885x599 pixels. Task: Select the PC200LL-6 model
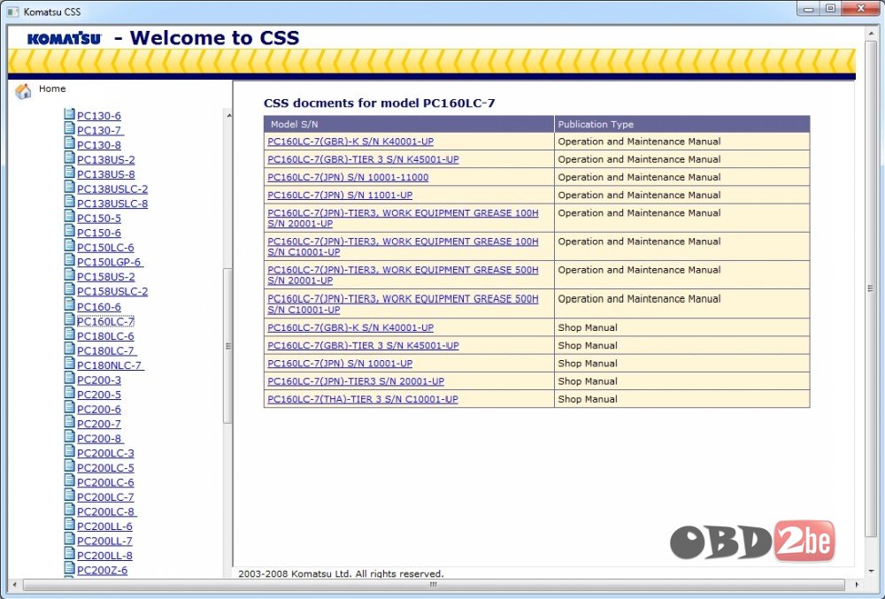click(104, 526)
